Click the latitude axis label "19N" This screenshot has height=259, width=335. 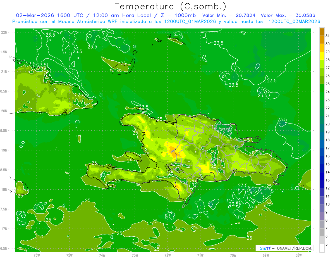[x=4, y=150]
